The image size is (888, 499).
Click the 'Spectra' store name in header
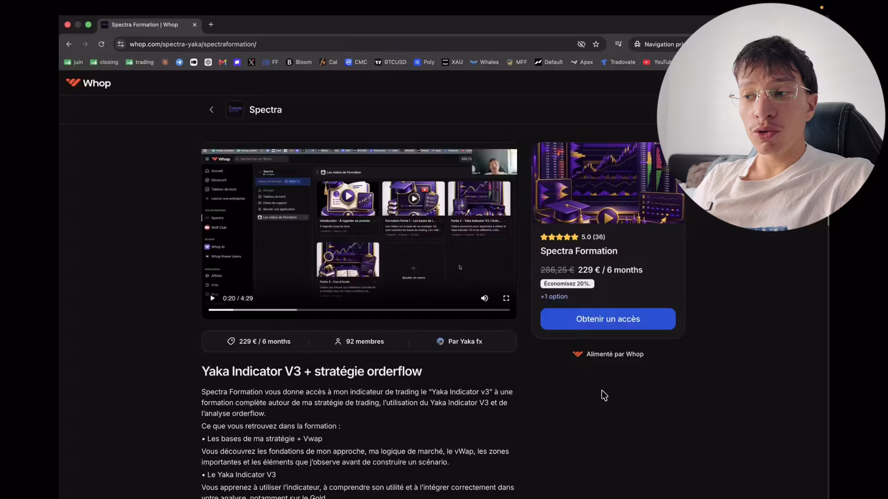(265, 110)
